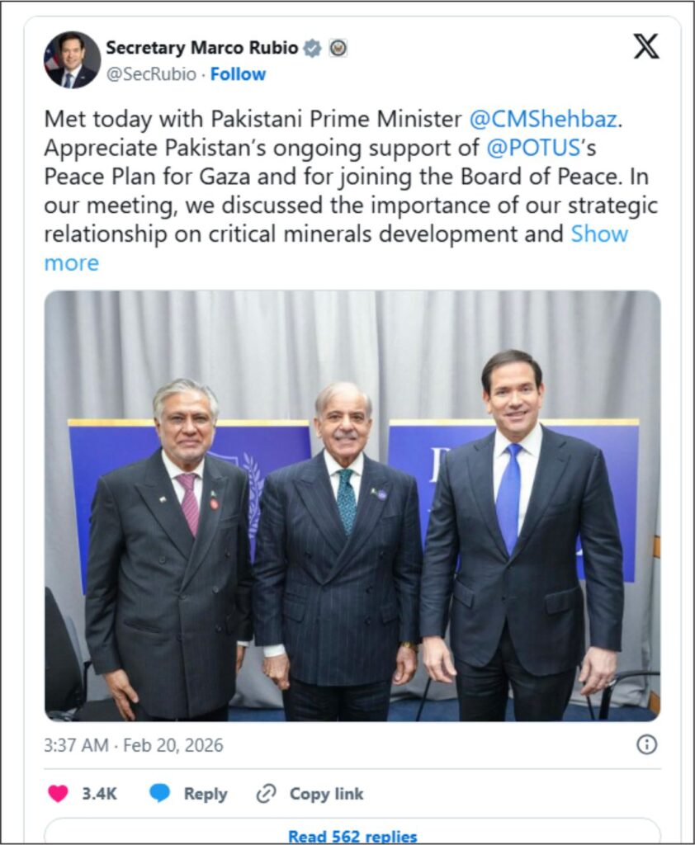Image resolution: width=695 pixels, height=845 pixels.
Task: Click the Reply text label
Action: coord(206,794)
